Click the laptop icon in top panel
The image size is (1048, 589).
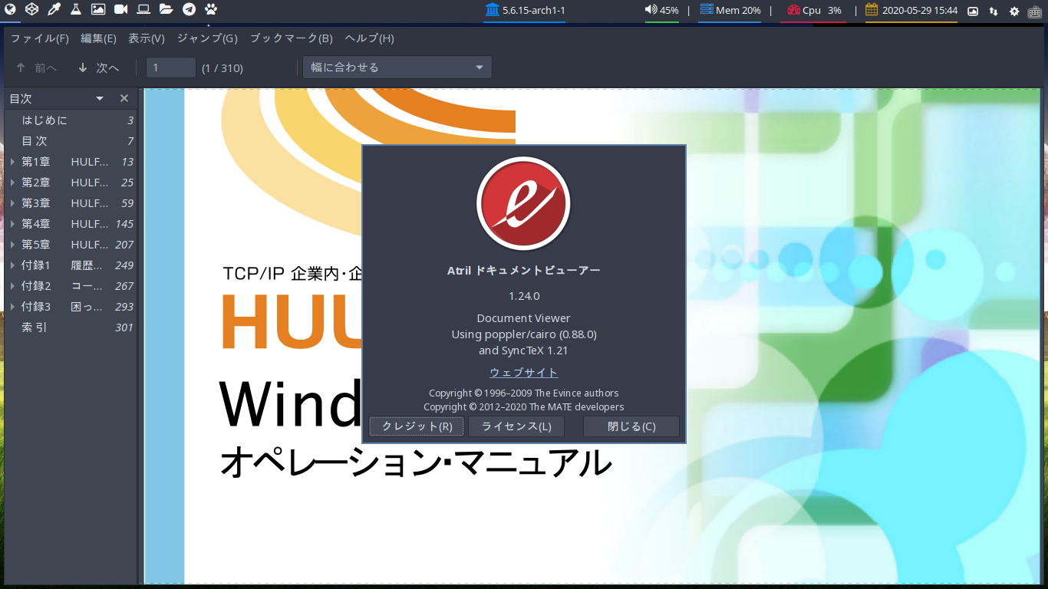(143, 10)
